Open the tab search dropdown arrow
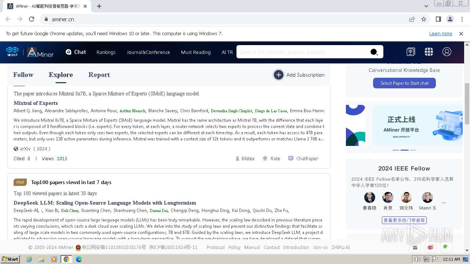 point(426,6)
